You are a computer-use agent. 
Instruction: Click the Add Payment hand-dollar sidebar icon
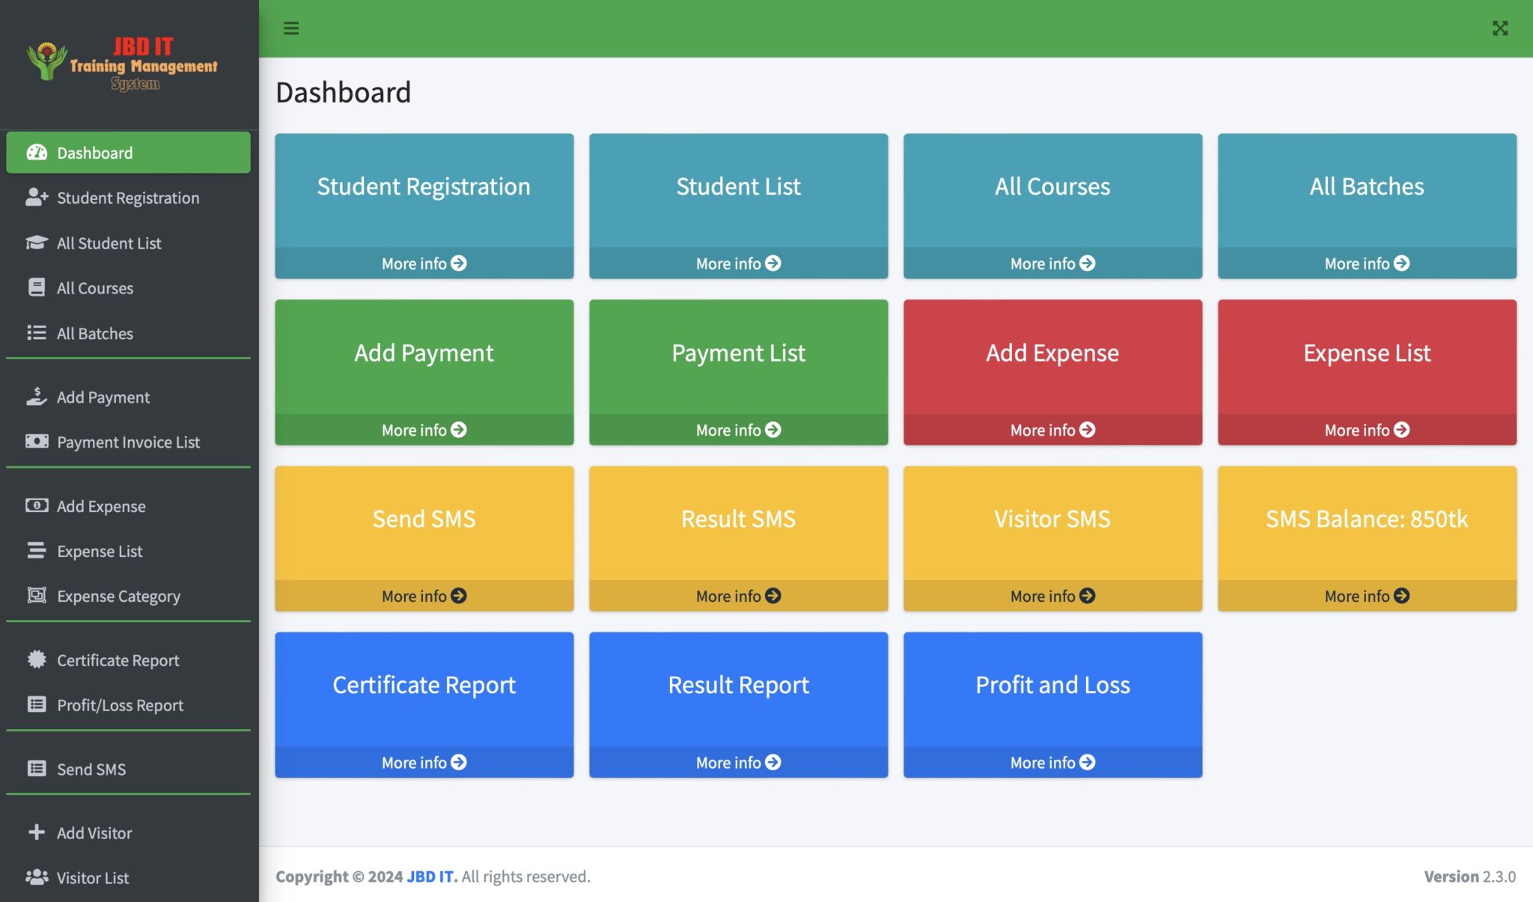pos(36,397)
